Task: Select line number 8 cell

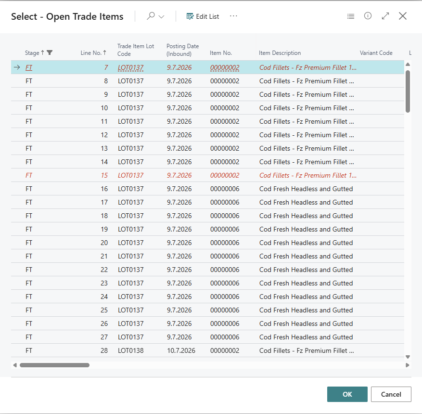Action: click(106, 81)
